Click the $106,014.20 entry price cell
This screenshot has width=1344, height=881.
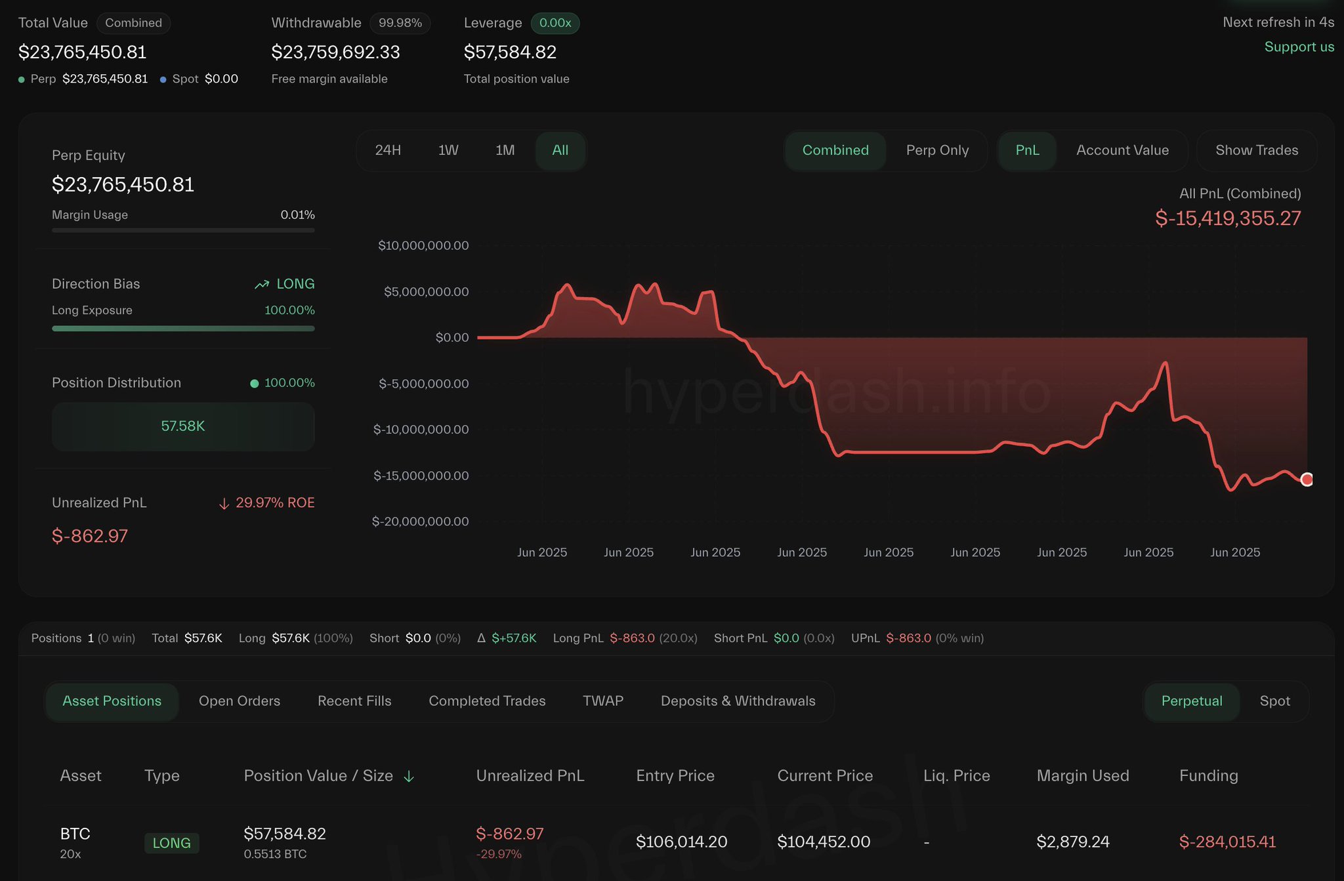tap(682, 842)
